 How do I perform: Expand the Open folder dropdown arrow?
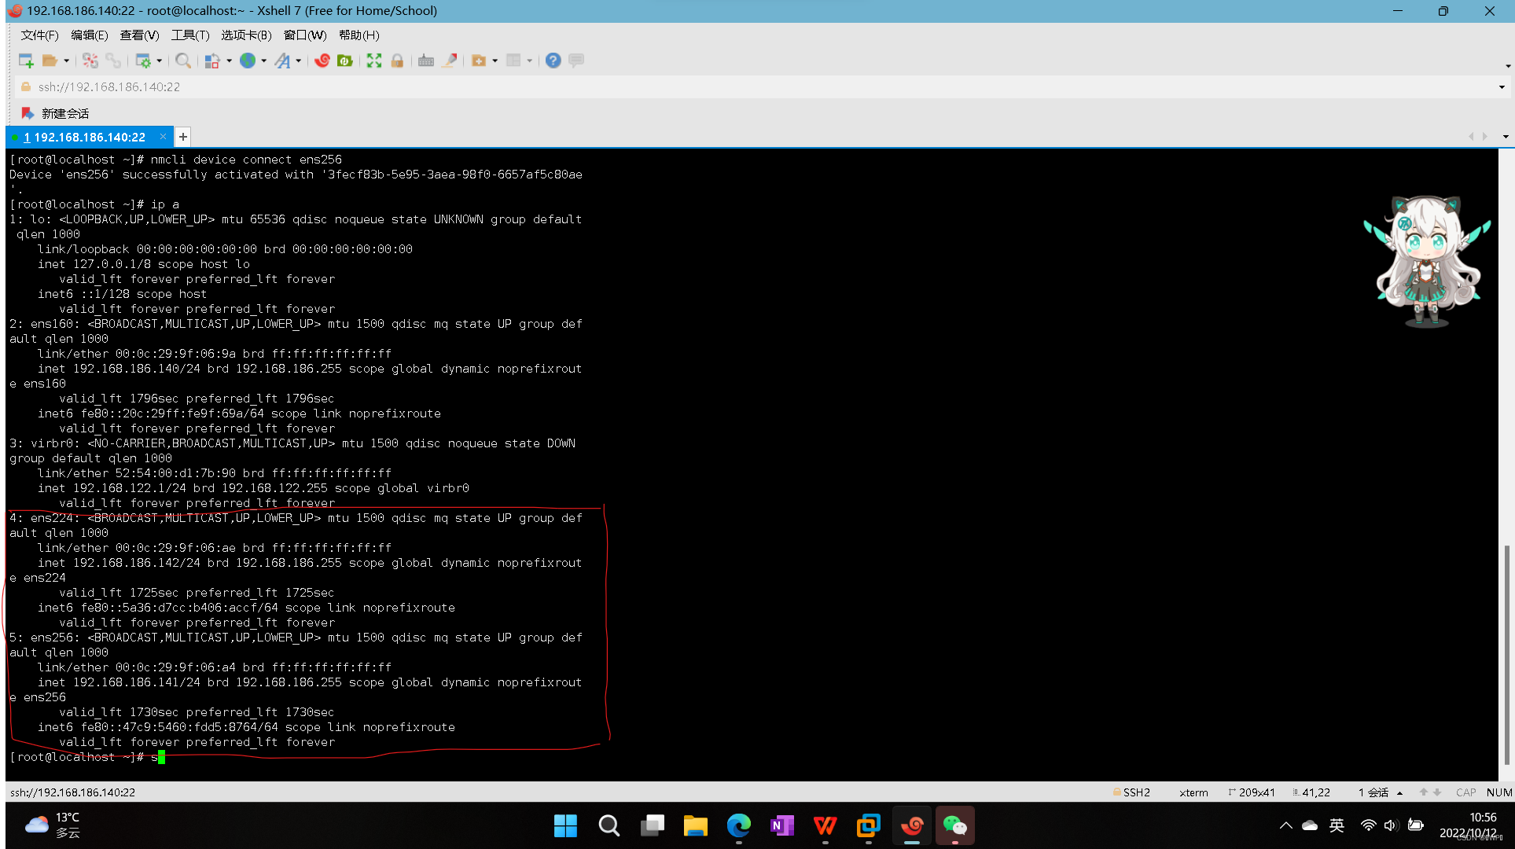click(x=67, y=61)
